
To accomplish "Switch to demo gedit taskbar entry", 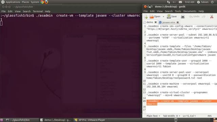I will [56, 120].
